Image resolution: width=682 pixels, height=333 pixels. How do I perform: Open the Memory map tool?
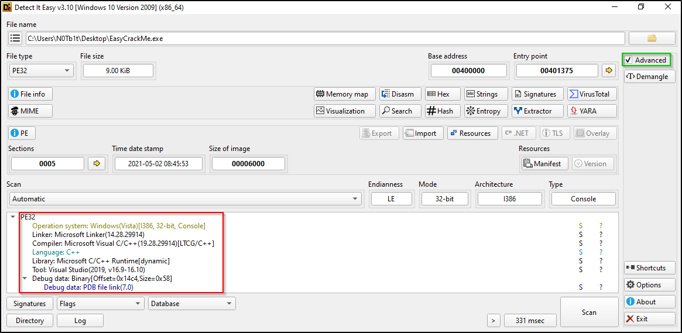coord(342,94)
